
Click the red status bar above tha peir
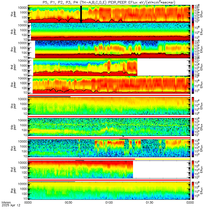pos(109,95)
